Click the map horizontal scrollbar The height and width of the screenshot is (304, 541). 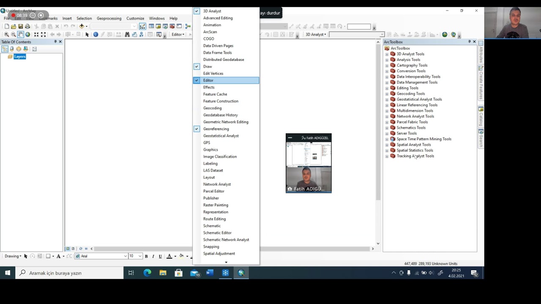point(144,249)
